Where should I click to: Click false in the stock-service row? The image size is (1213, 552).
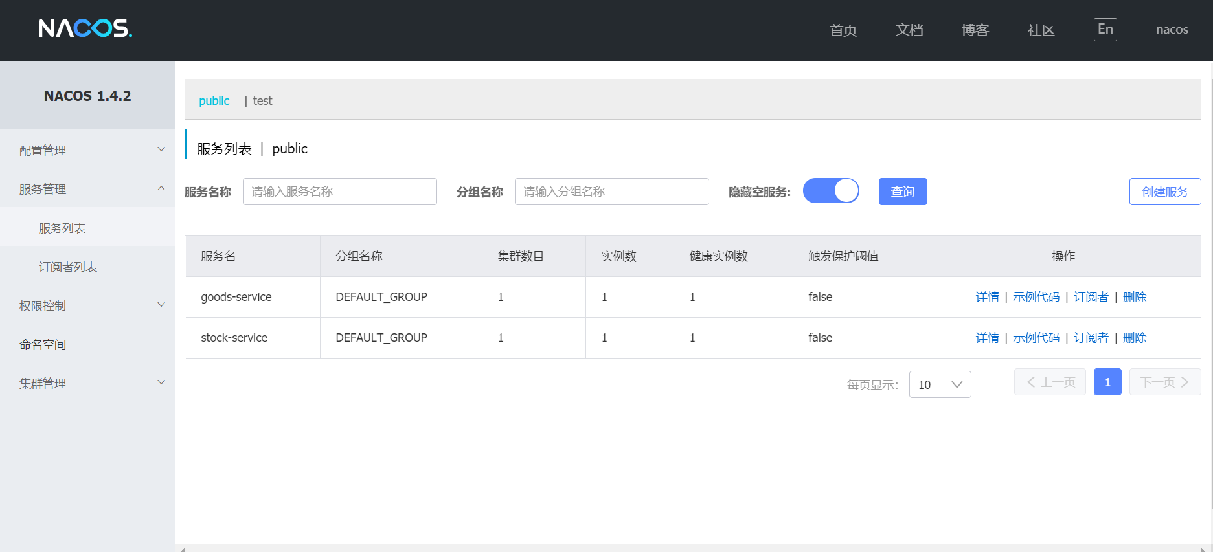[820, 338]
